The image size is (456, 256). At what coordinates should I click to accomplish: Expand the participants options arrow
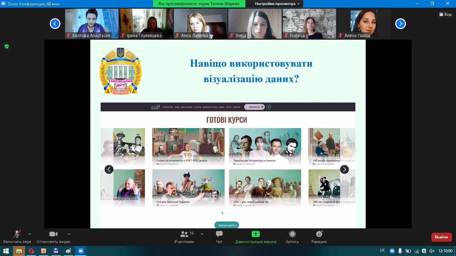202,234
